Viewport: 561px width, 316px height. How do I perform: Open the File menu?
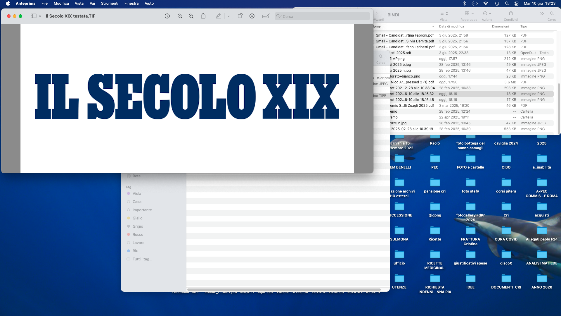(44, 4)
